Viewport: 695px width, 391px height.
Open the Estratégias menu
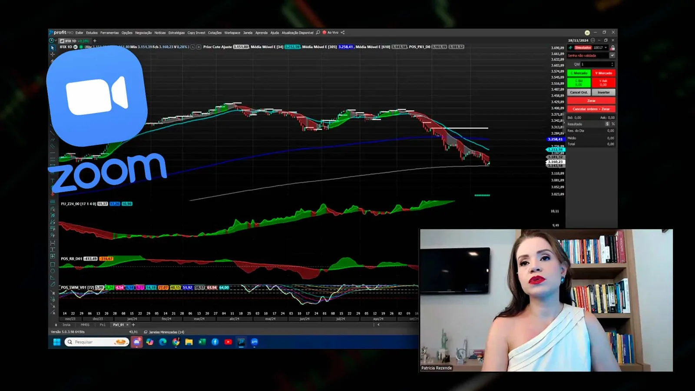tap(176, 33)
